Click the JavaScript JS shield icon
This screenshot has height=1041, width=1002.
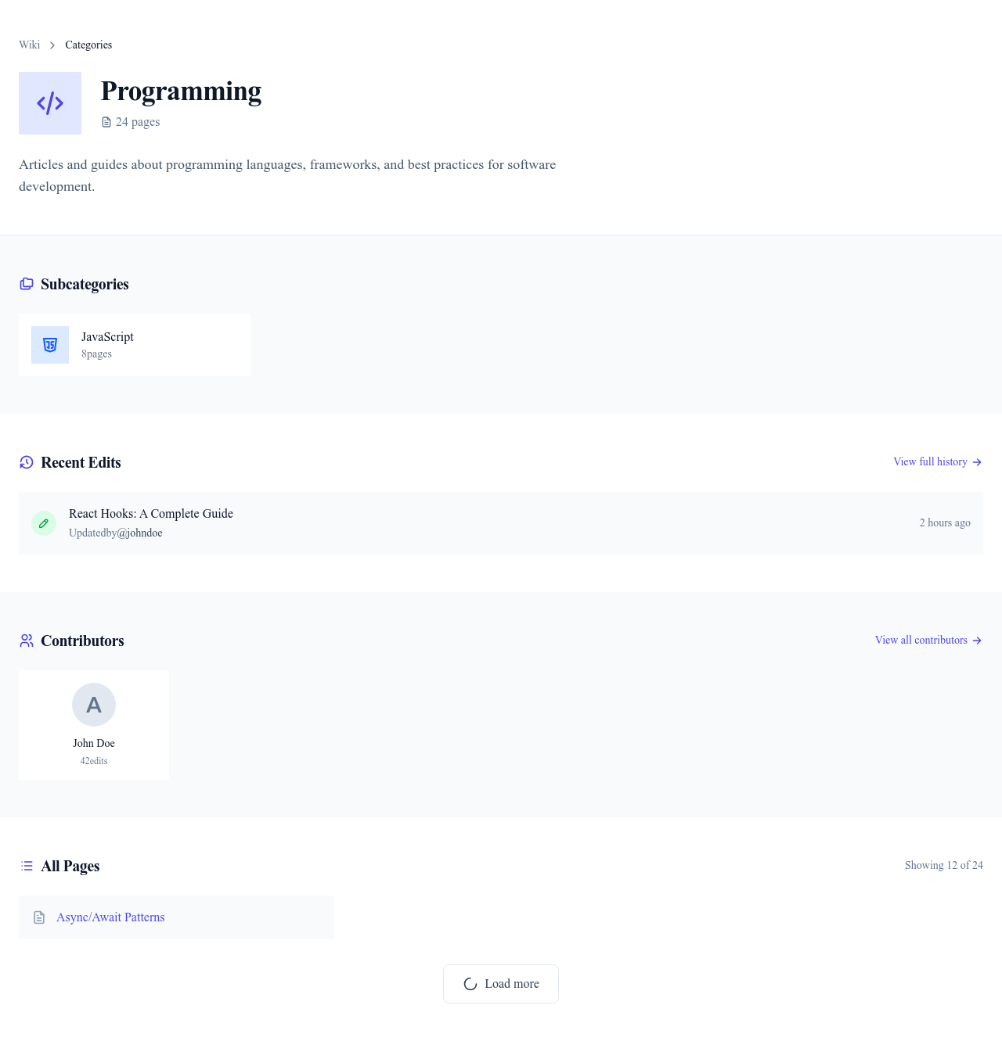50,345
